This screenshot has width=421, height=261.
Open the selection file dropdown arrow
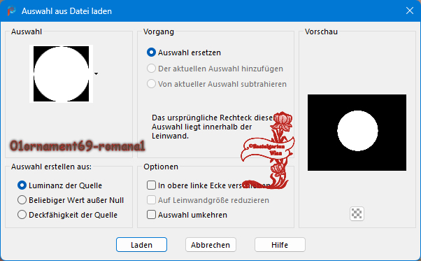click(x=96, y=73)
